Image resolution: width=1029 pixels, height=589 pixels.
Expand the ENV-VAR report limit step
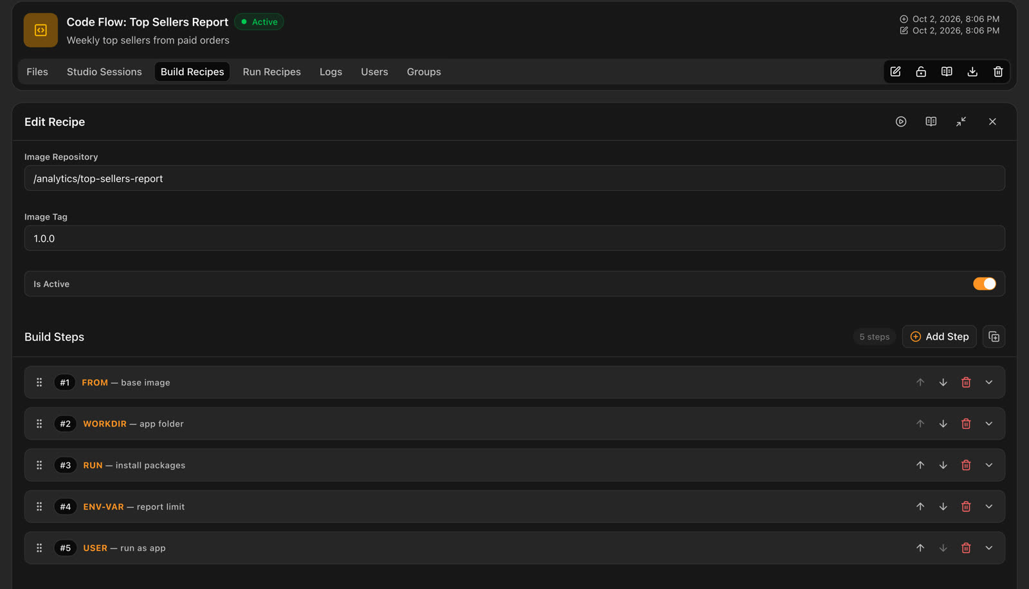(x=989, y=507)
